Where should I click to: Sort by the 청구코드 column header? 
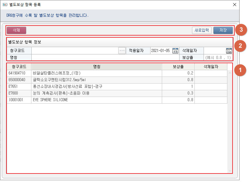pyautogui.click(x=19, y=67)
